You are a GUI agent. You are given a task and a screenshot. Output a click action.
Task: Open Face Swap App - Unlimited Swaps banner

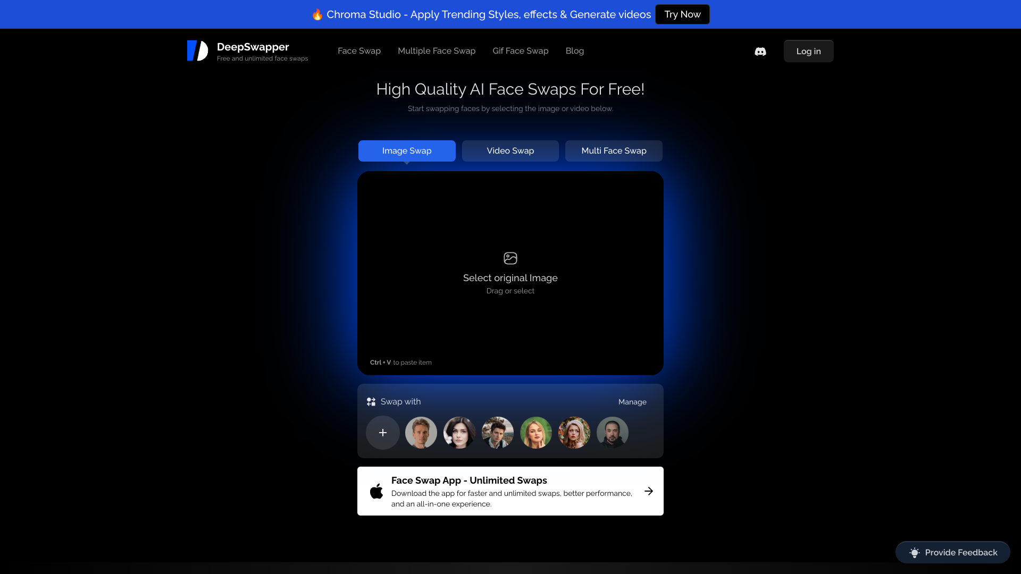510,491
